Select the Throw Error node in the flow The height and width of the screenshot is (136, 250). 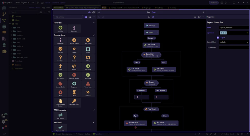[x=135, y=123]
